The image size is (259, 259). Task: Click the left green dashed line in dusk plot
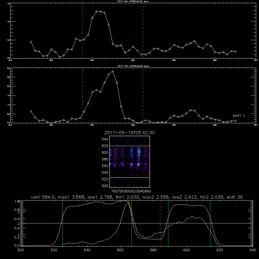tap(82, 95)
